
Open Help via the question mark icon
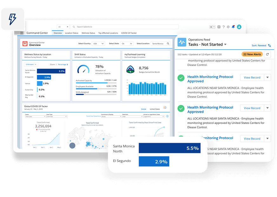point(223,27)
